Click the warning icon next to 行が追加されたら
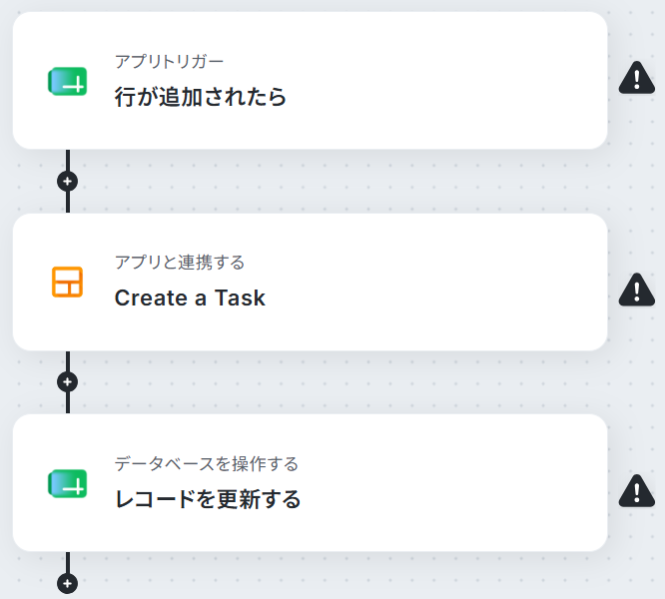 (637, 78)
